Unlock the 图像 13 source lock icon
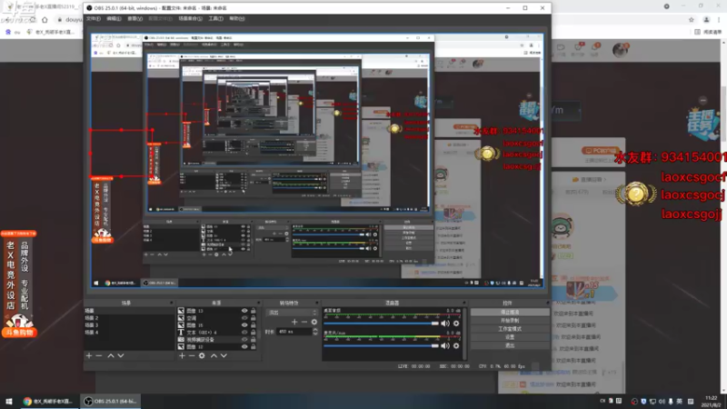 point(254,311)
